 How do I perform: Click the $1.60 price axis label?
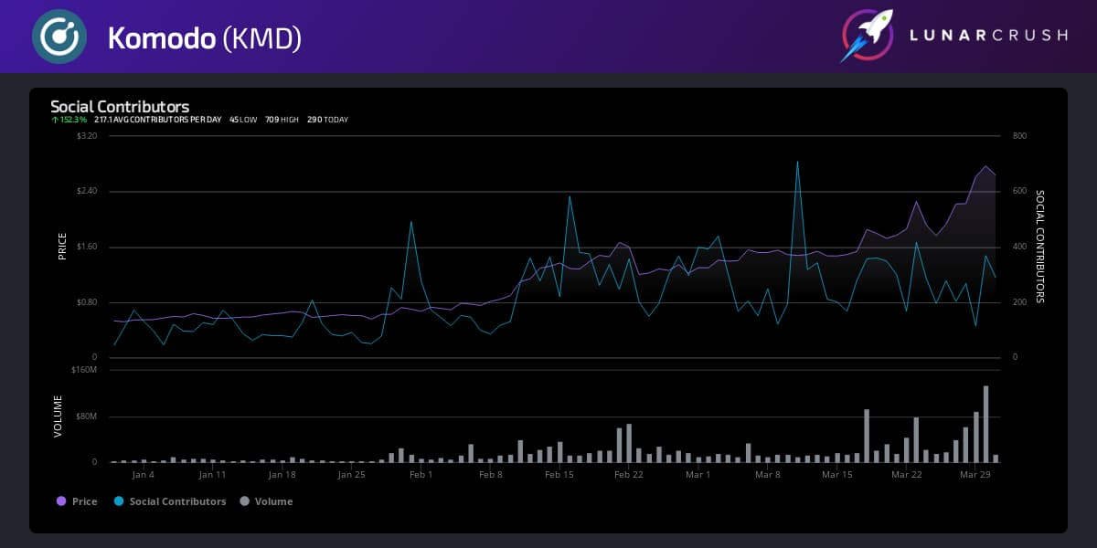[x=87, y=247]
